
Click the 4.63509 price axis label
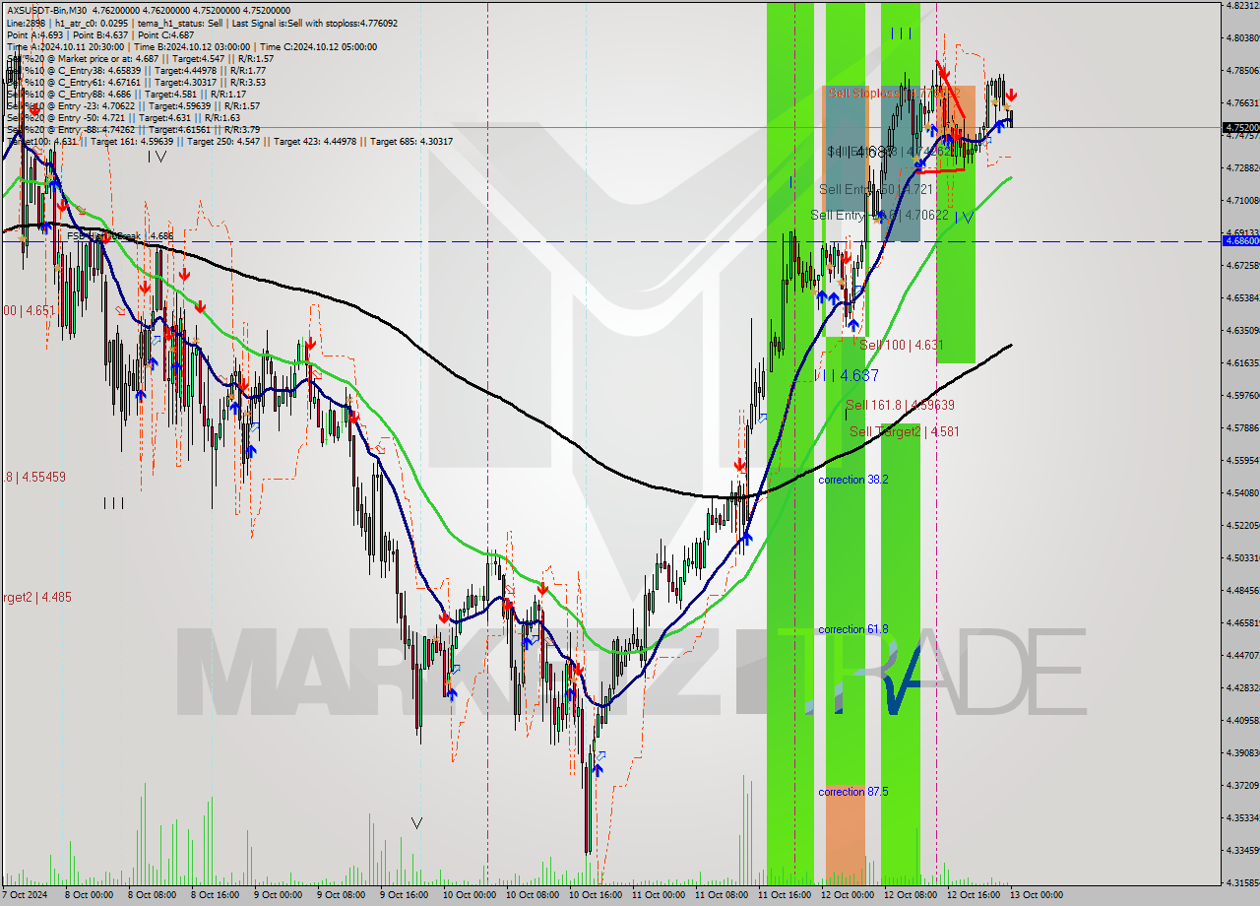point(1242,330)
